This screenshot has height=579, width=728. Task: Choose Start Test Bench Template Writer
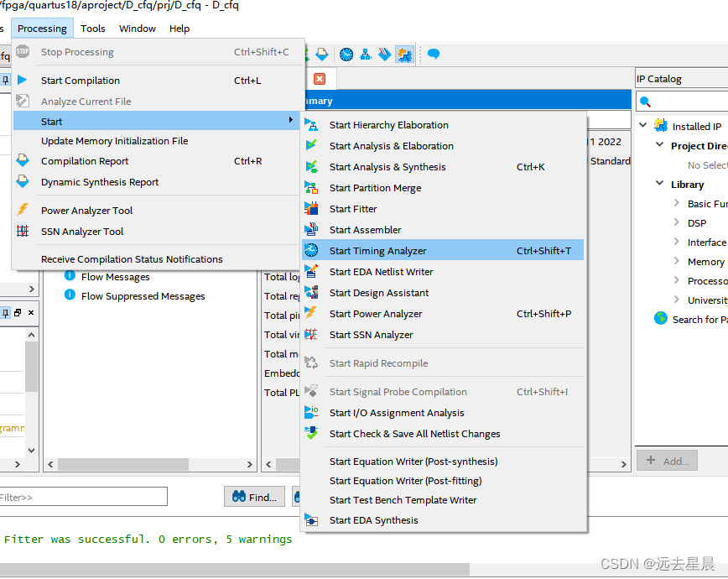pos(444,500)
